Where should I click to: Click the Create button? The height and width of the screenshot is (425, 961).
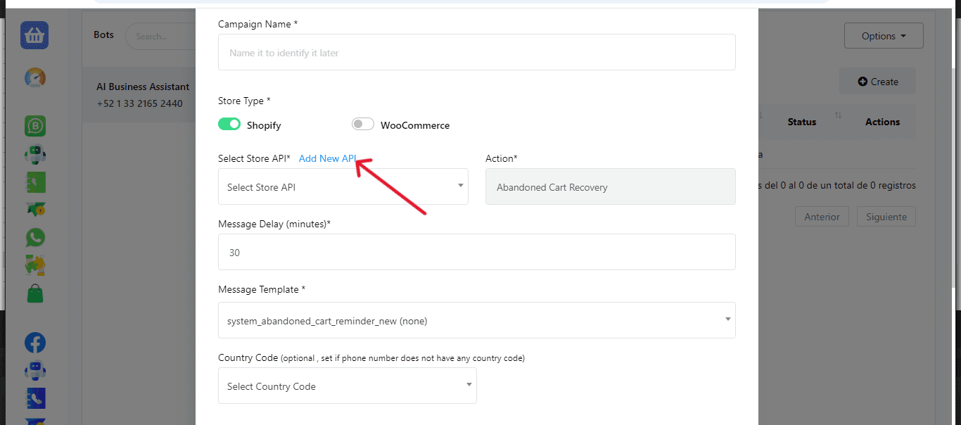[x=877, y=82]
